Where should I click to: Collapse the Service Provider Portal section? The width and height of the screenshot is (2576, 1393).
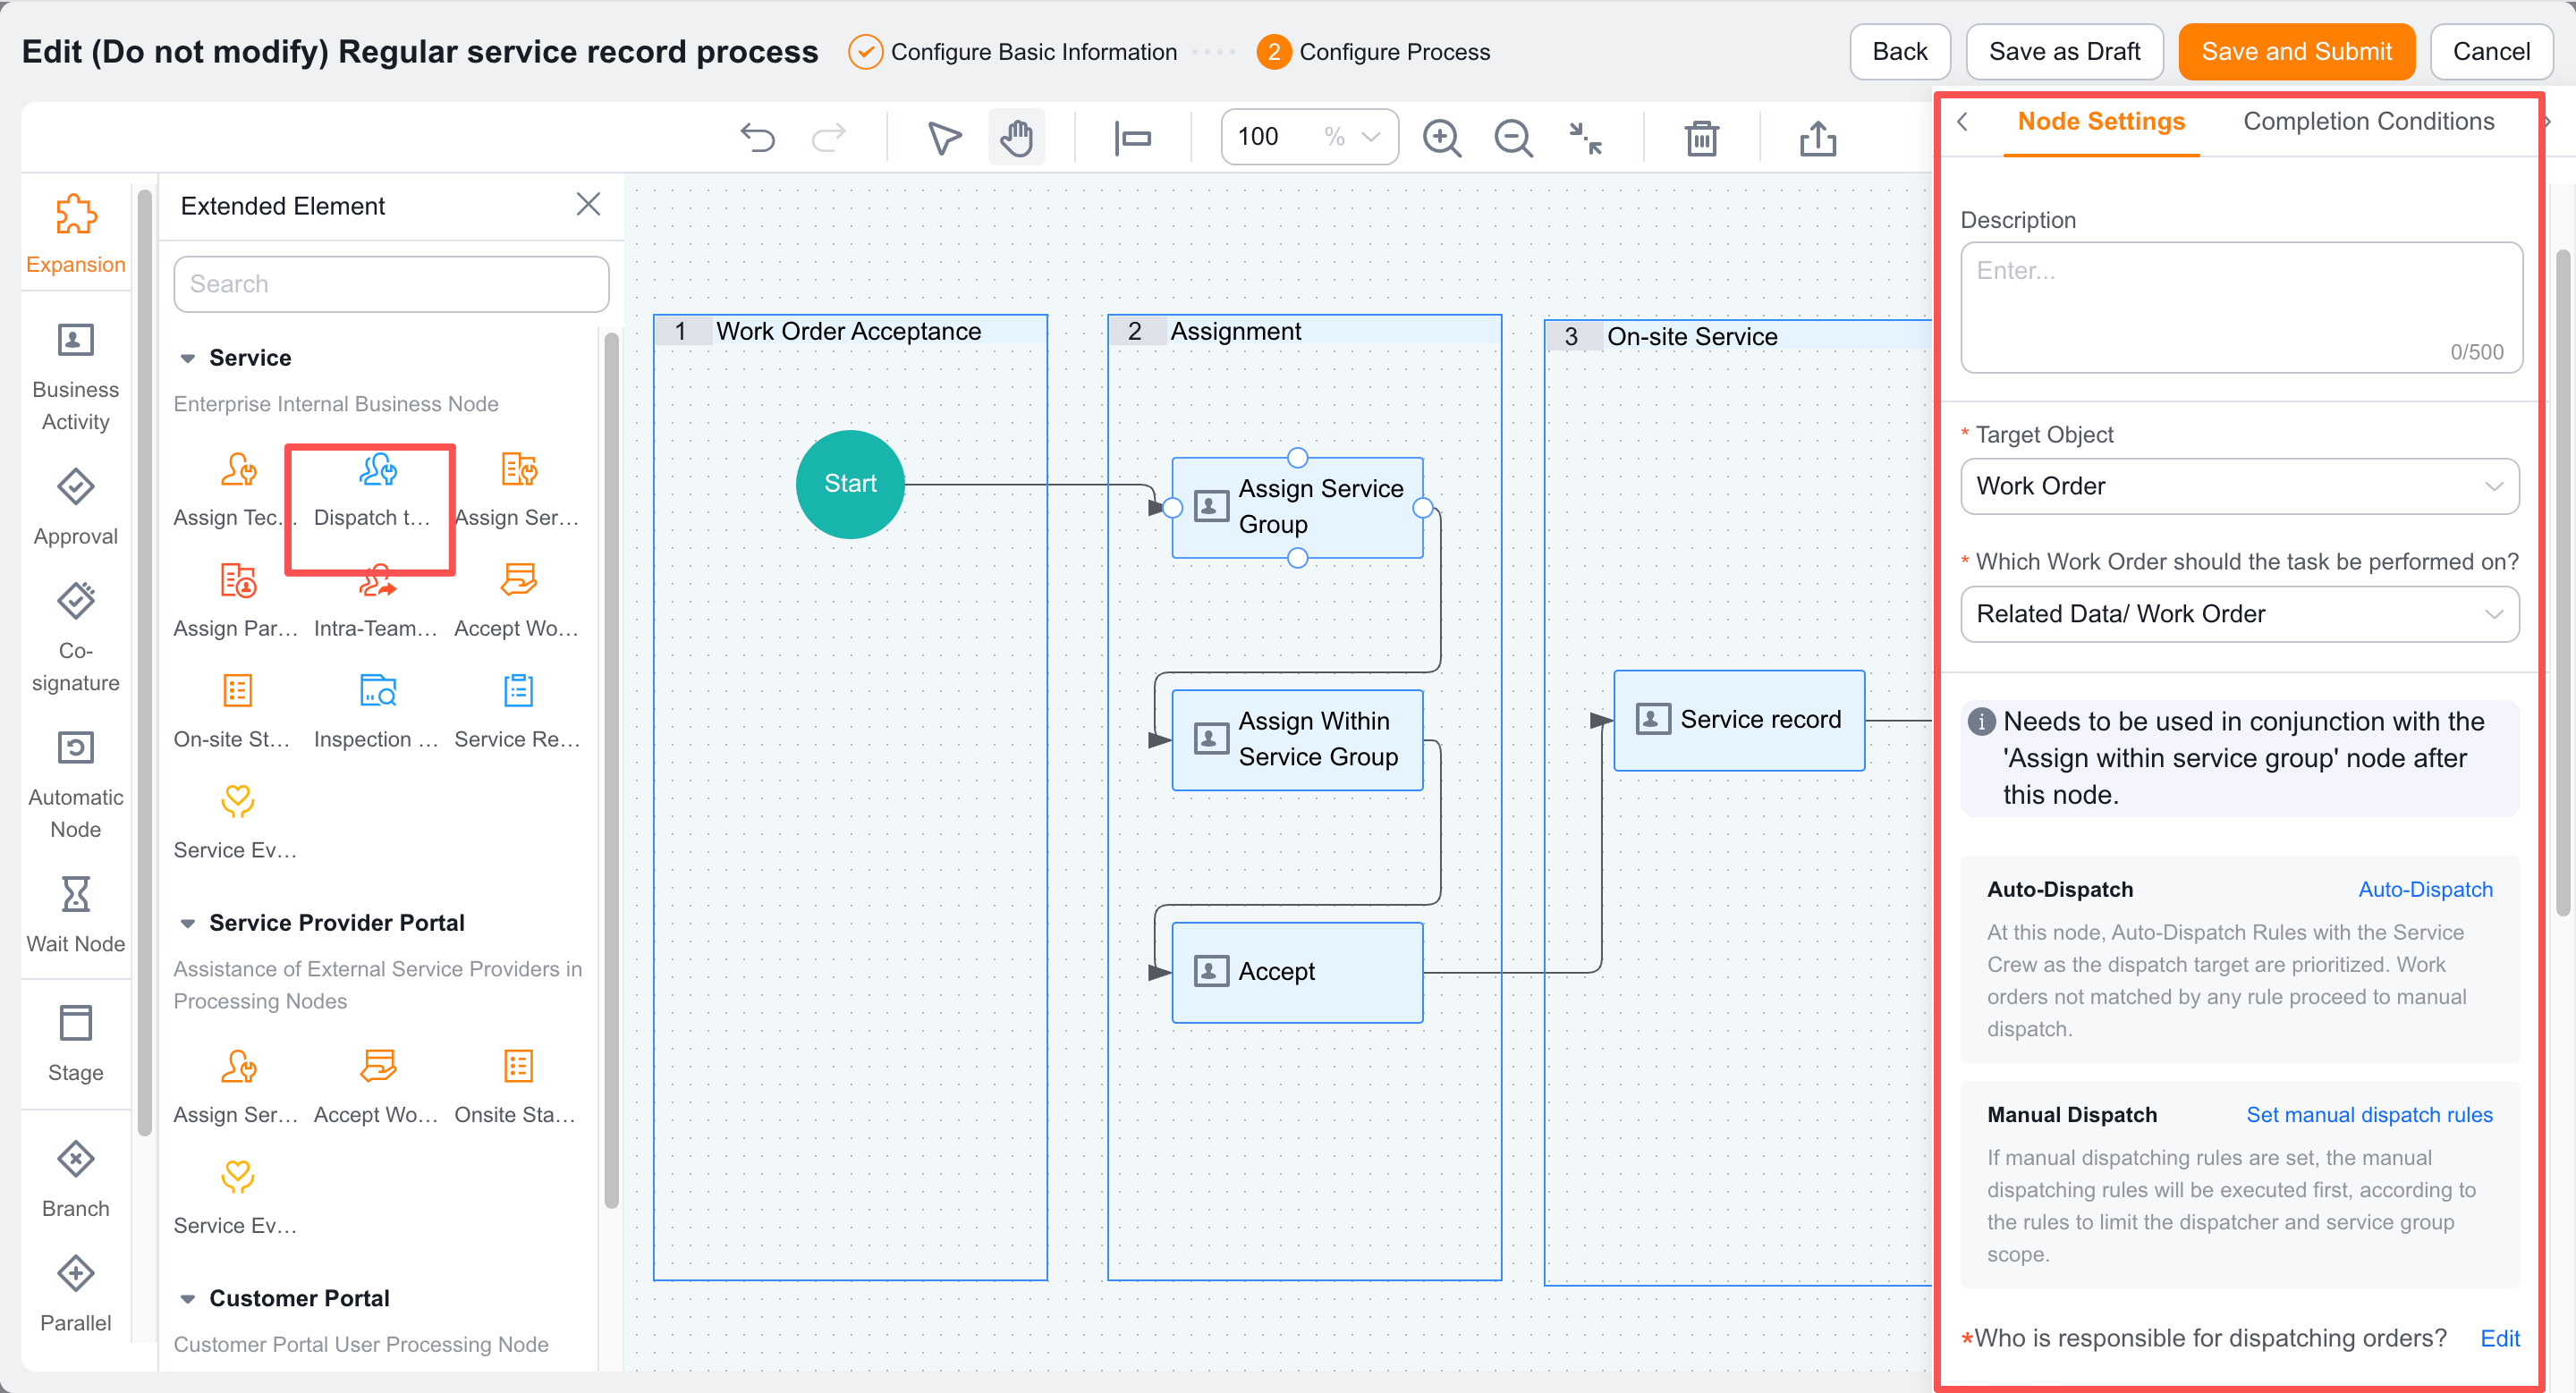coord(187,924)
